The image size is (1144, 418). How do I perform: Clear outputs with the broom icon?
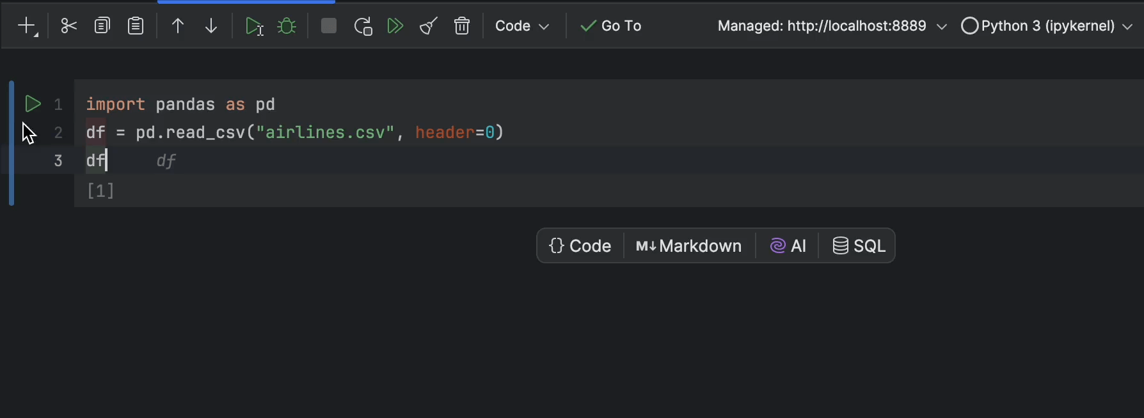(429, 26)
